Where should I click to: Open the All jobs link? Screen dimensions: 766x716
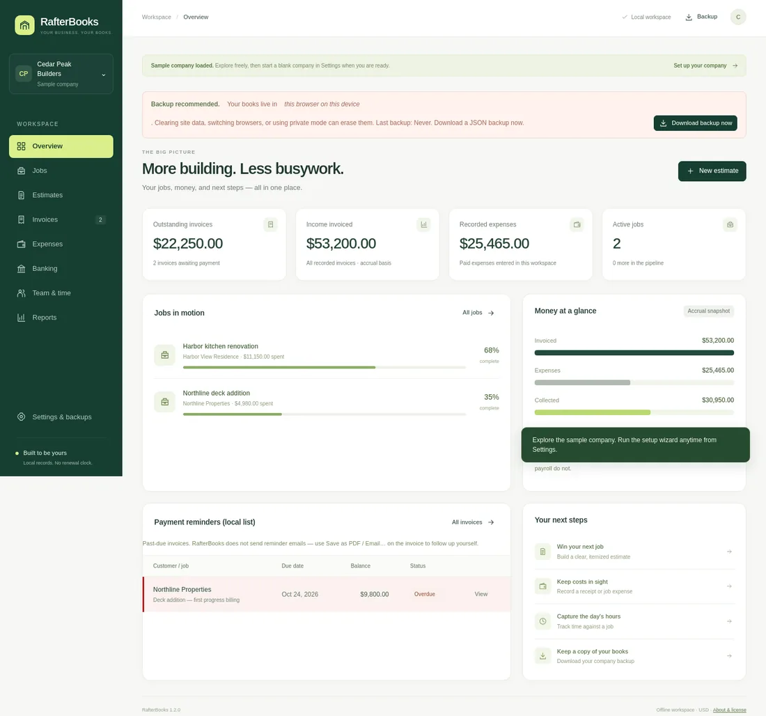point(478,313)
